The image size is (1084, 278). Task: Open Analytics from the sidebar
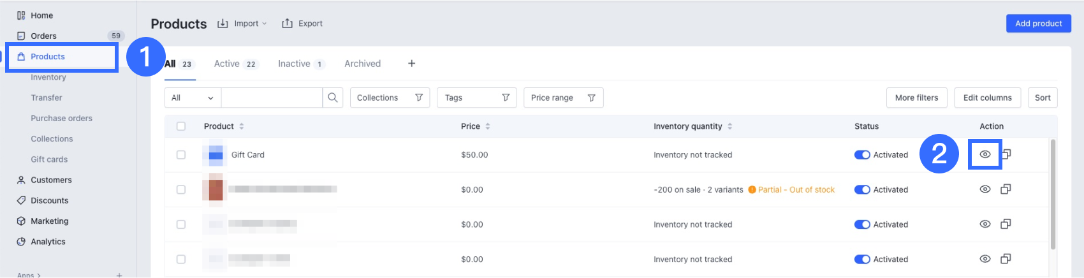pyautogui.click(x=48, y=242)
